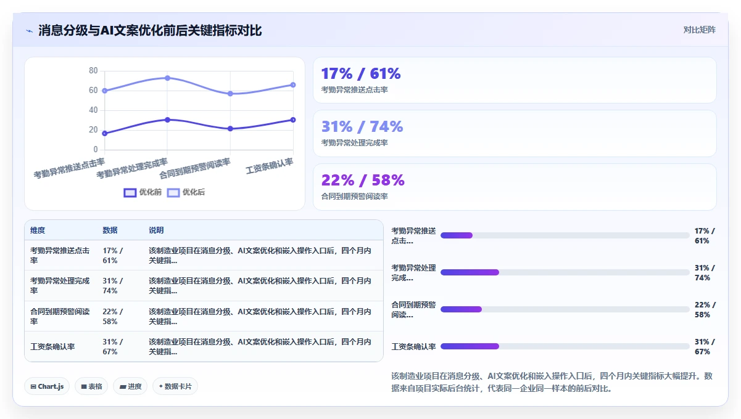The width and height of the screenshot is (741, 419).
Task: Click the 说明 column header
Action: click(156, 230)
